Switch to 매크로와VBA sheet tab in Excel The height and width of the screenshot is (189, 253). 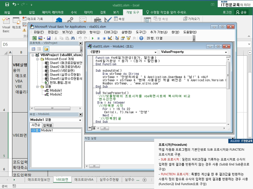coord(84,180)
